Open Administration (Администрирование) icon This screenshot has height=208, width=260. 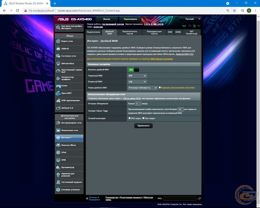click(x=58, y=175)
